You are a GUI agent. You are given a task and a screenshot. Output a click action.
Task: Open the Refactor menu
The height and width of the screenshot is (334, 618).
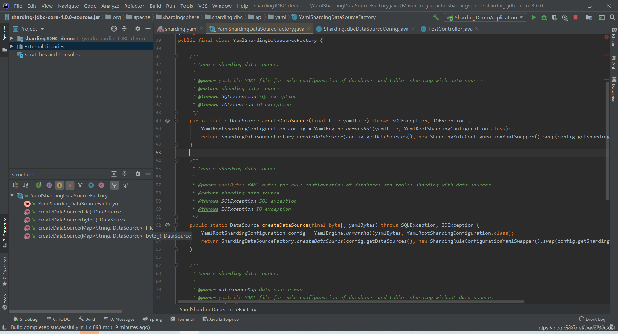point(134,6)
